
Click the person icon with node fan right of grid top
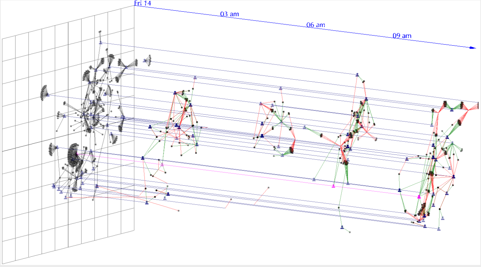[x=145, y=60]
